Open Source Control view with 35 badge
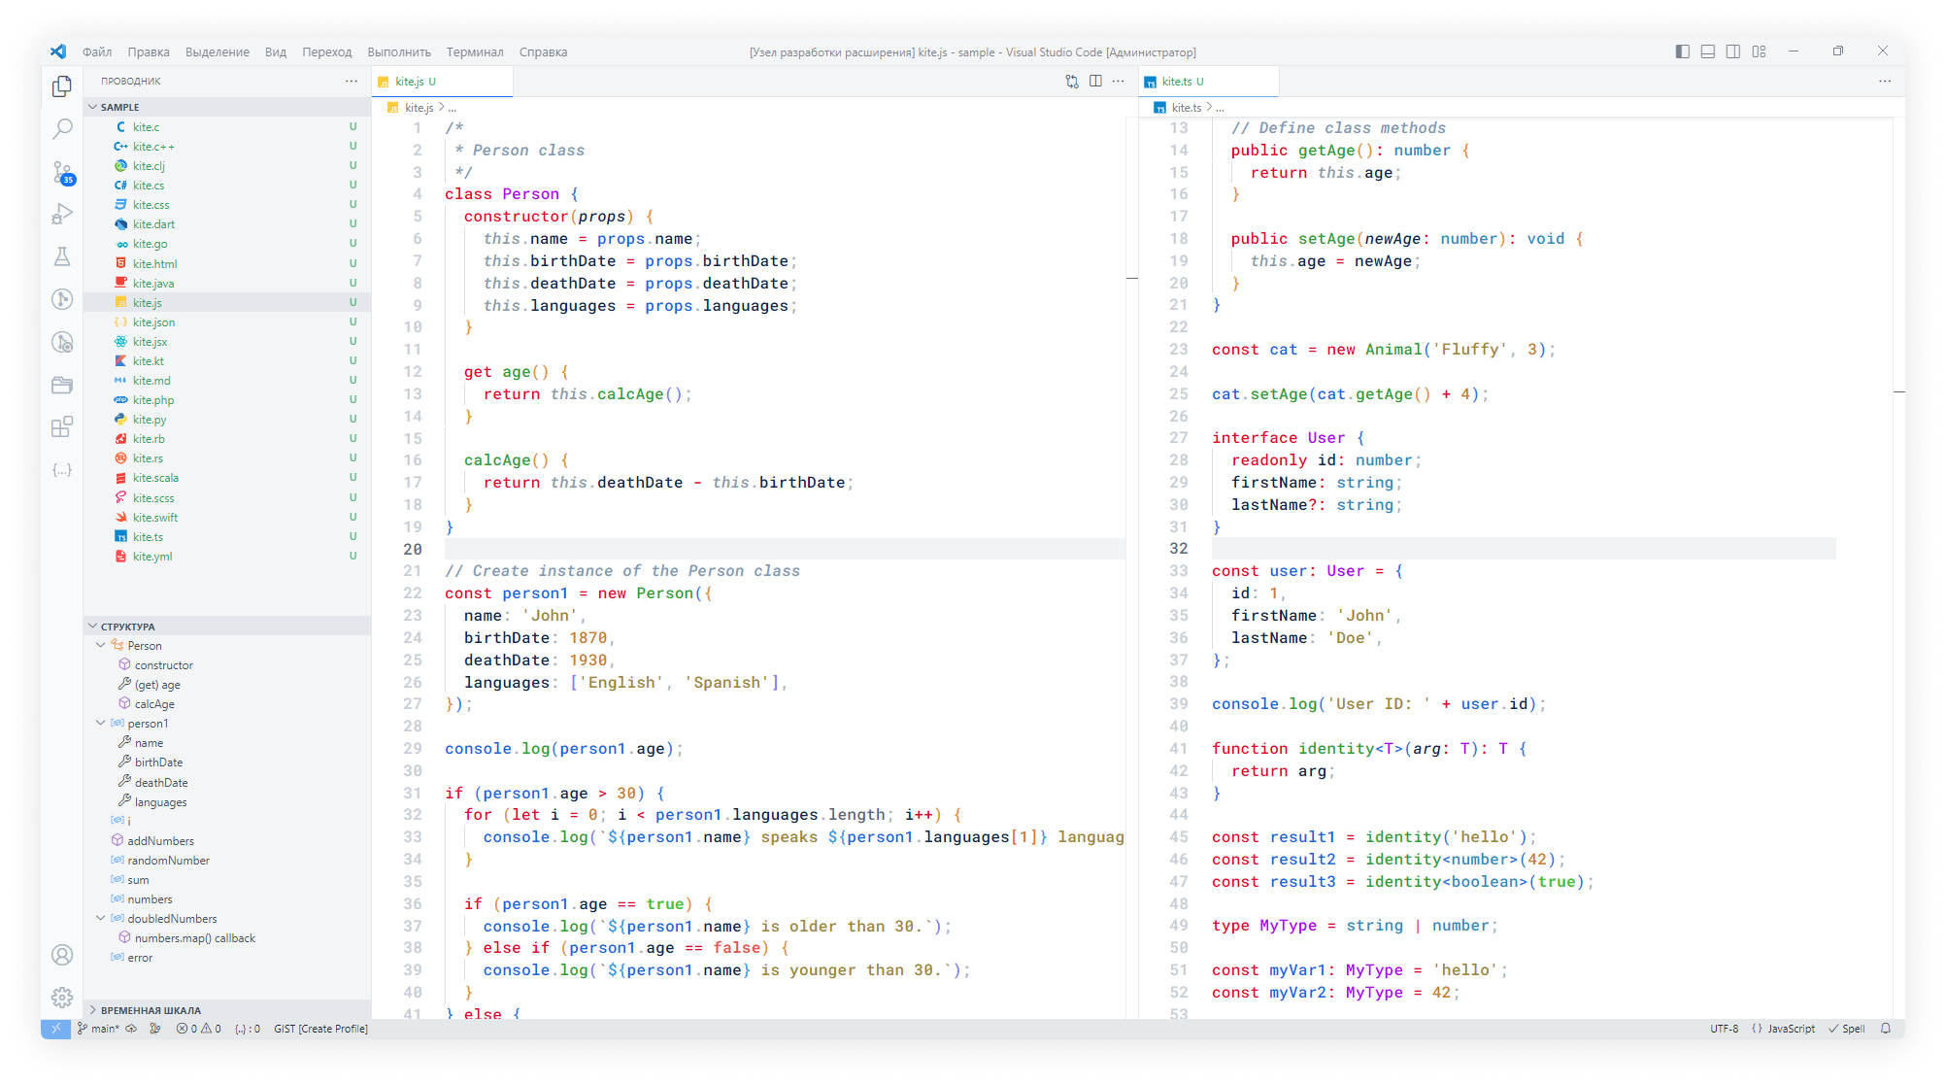The height and width of the screenshot is (1084, 1946). pyautogui.click(x=62, y=172)
